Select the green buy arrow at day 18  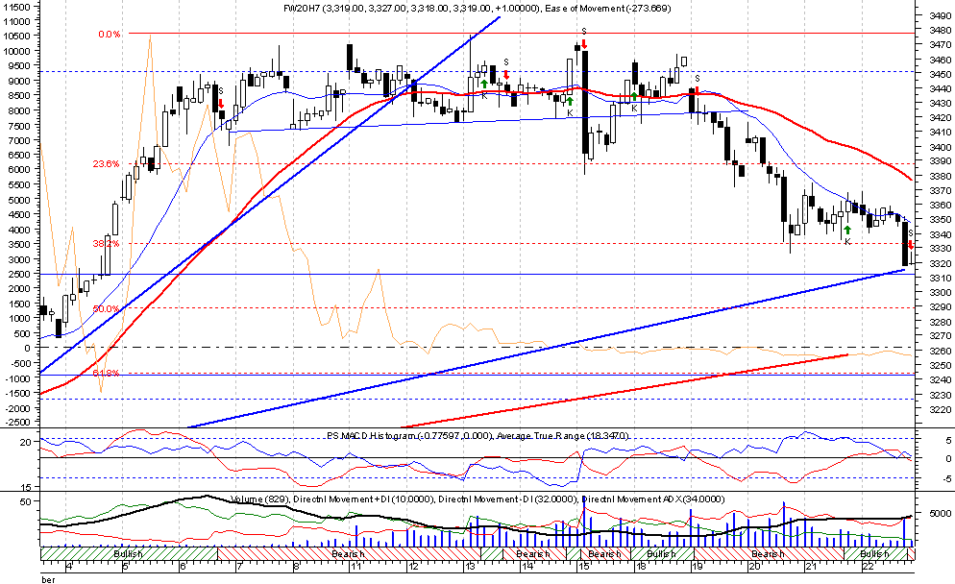click(634, 96)
